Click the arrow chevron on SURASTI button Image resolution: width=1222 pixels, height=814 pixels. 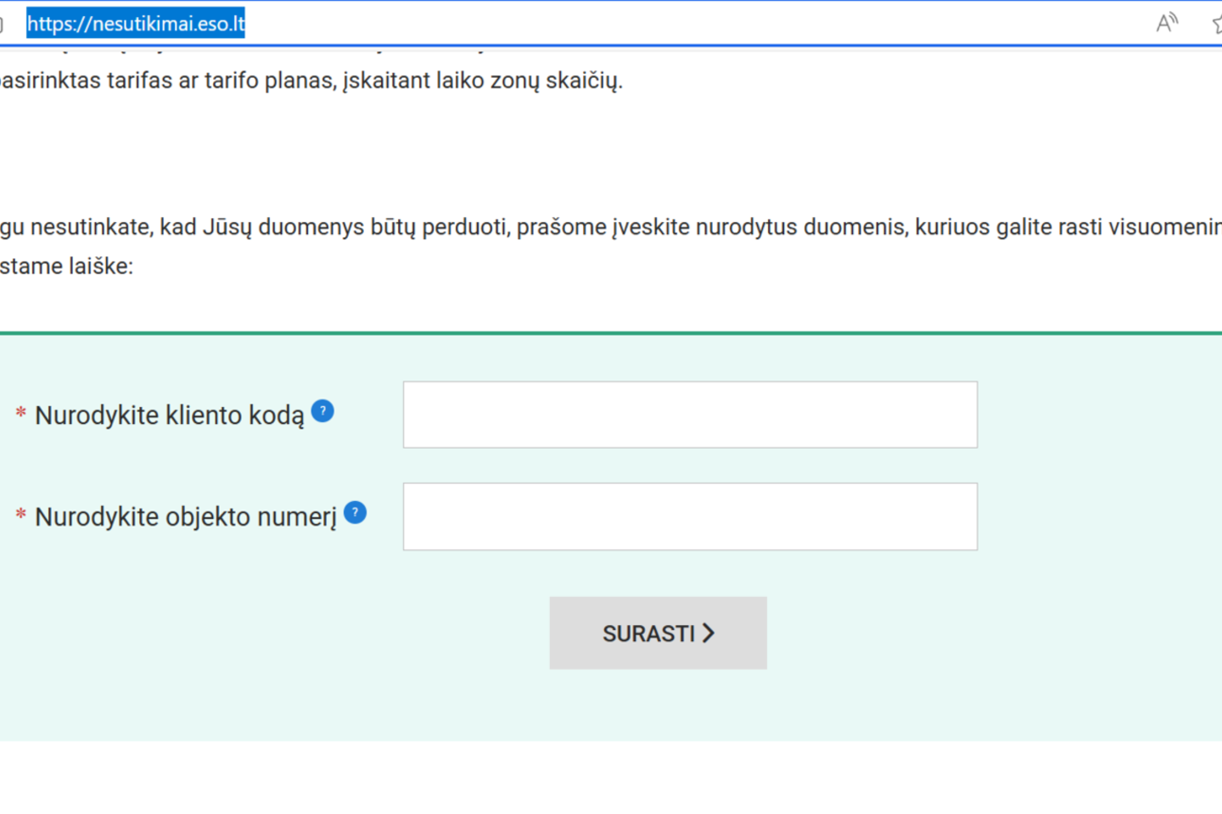tap(709, 633)
